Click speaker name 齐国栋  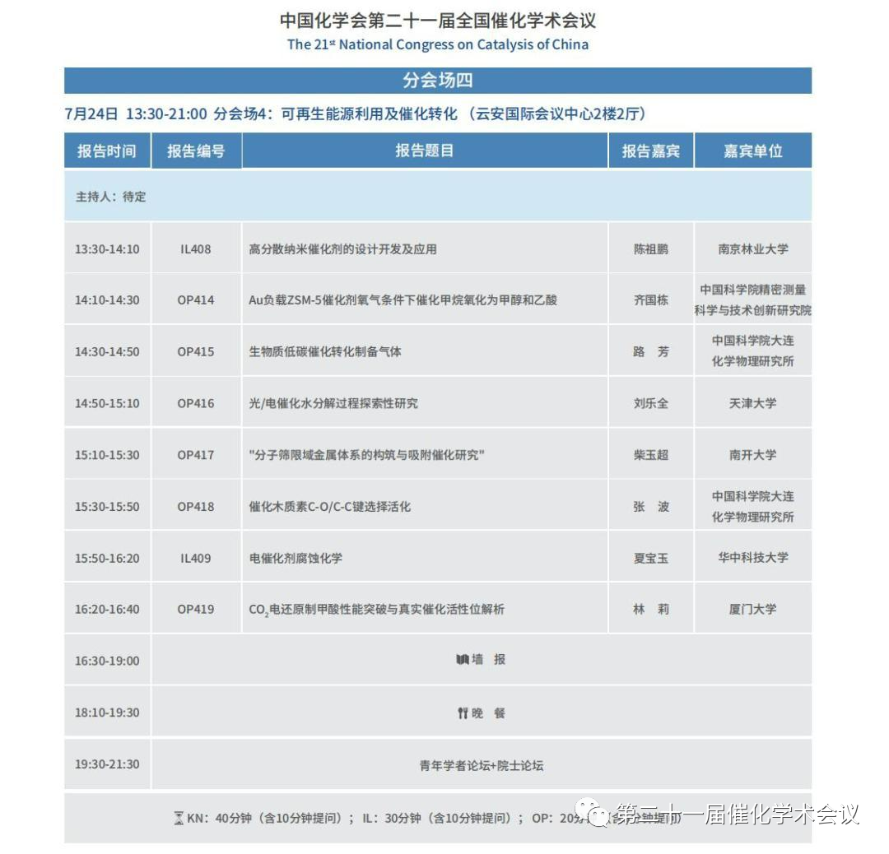651,300
